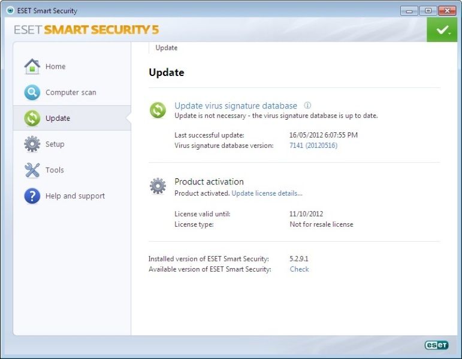Maximize the ESET Smart Security window

(x=428, y=11)
